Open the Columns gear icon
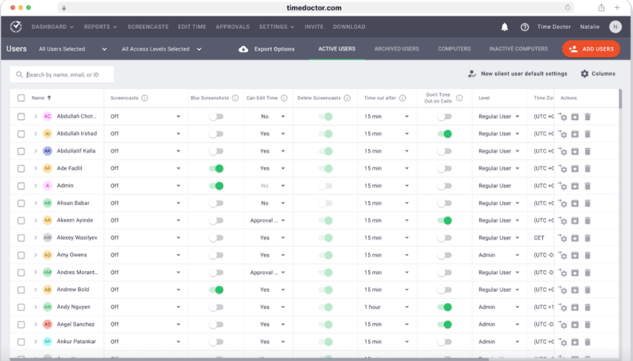Viewport: 633px width, 361px height. 585,74
